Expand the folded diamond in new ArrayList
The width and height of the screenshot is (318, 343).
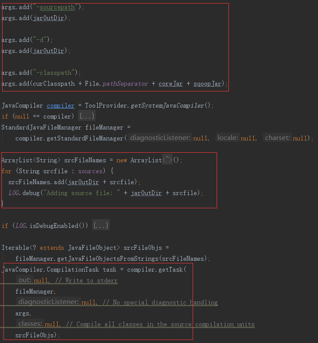[167, 160]
